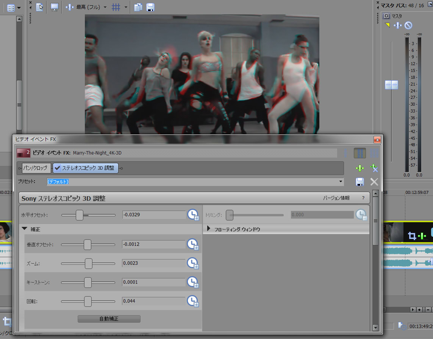Viewport: 433px width, 339px height.
Task: Click the 回転 value field 0.044
Action: [154, 301]
